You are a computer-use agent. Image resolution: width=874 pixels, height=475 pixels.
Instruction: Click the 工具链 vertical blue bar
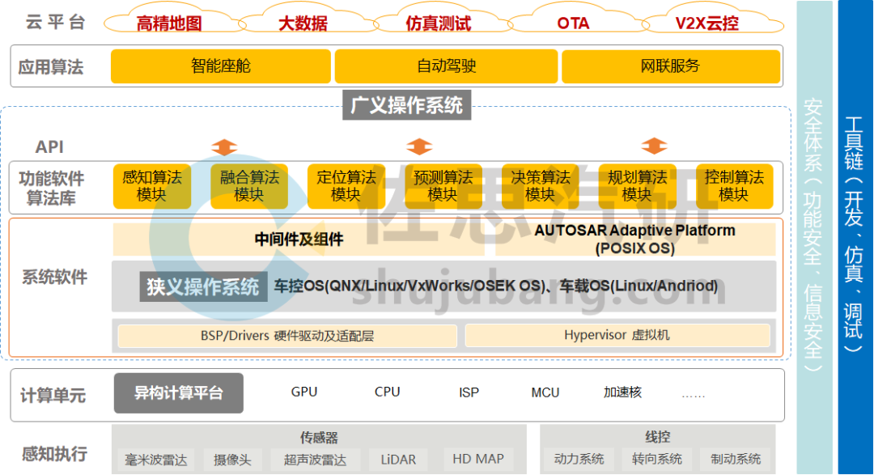click(855, 238)
